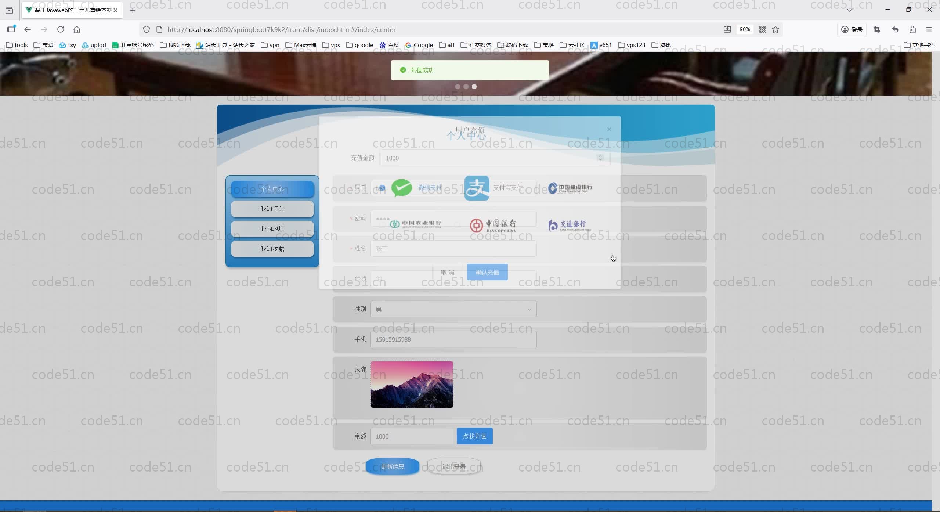Open the 我的订单 sidebar menu
This screenshot has width=940, height=512.
(272, 209)
